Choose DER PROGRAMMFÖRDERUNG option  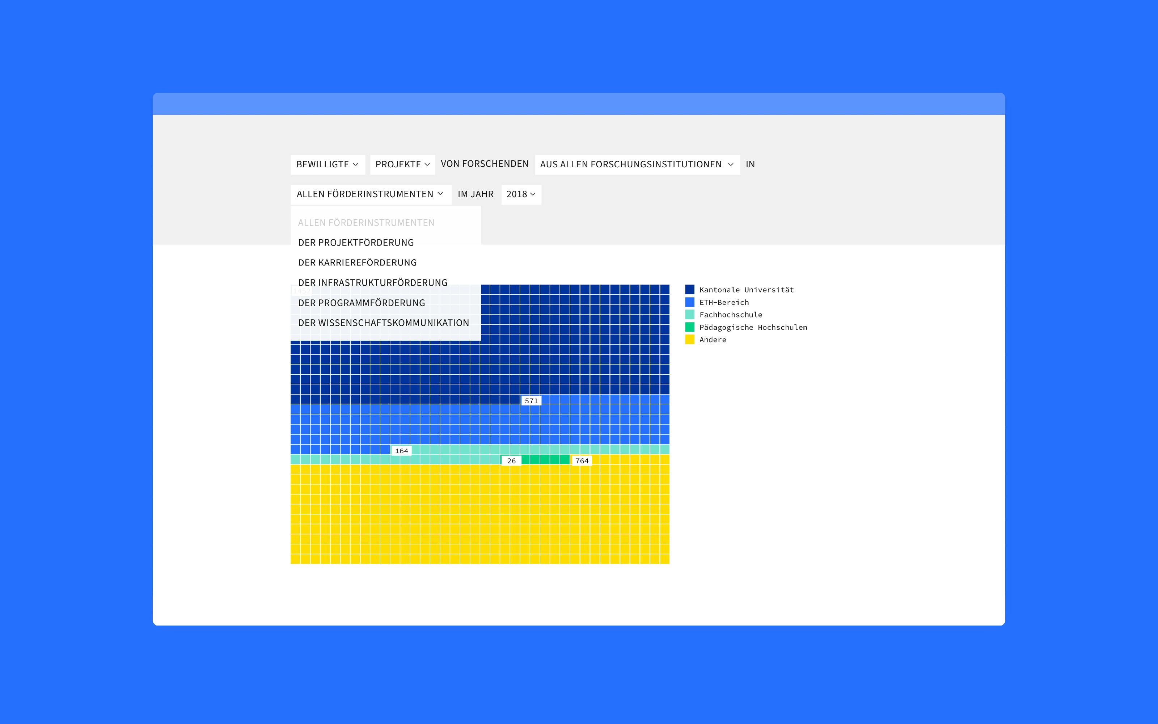362,303
